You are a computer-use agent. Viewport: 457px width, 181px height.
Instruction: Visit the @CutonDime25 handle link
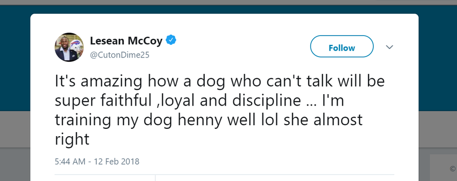[119, 55]
